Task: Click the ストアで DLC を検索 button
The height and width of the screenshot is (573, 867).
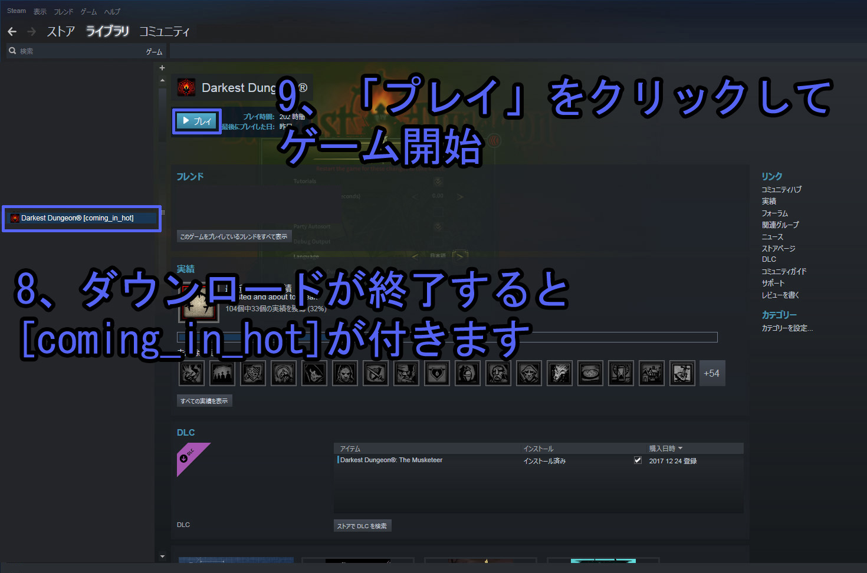Action: pos(362,526)
